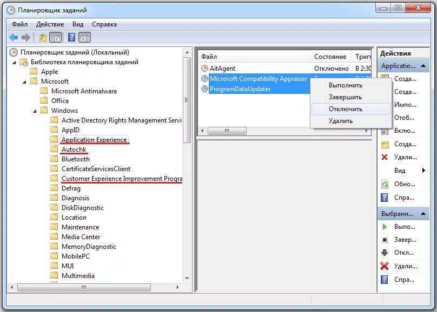Image resolution: width=437 pixels, height=312 pixels.
Task: Sort by the Состояние column header
Action: pos(331,57)
